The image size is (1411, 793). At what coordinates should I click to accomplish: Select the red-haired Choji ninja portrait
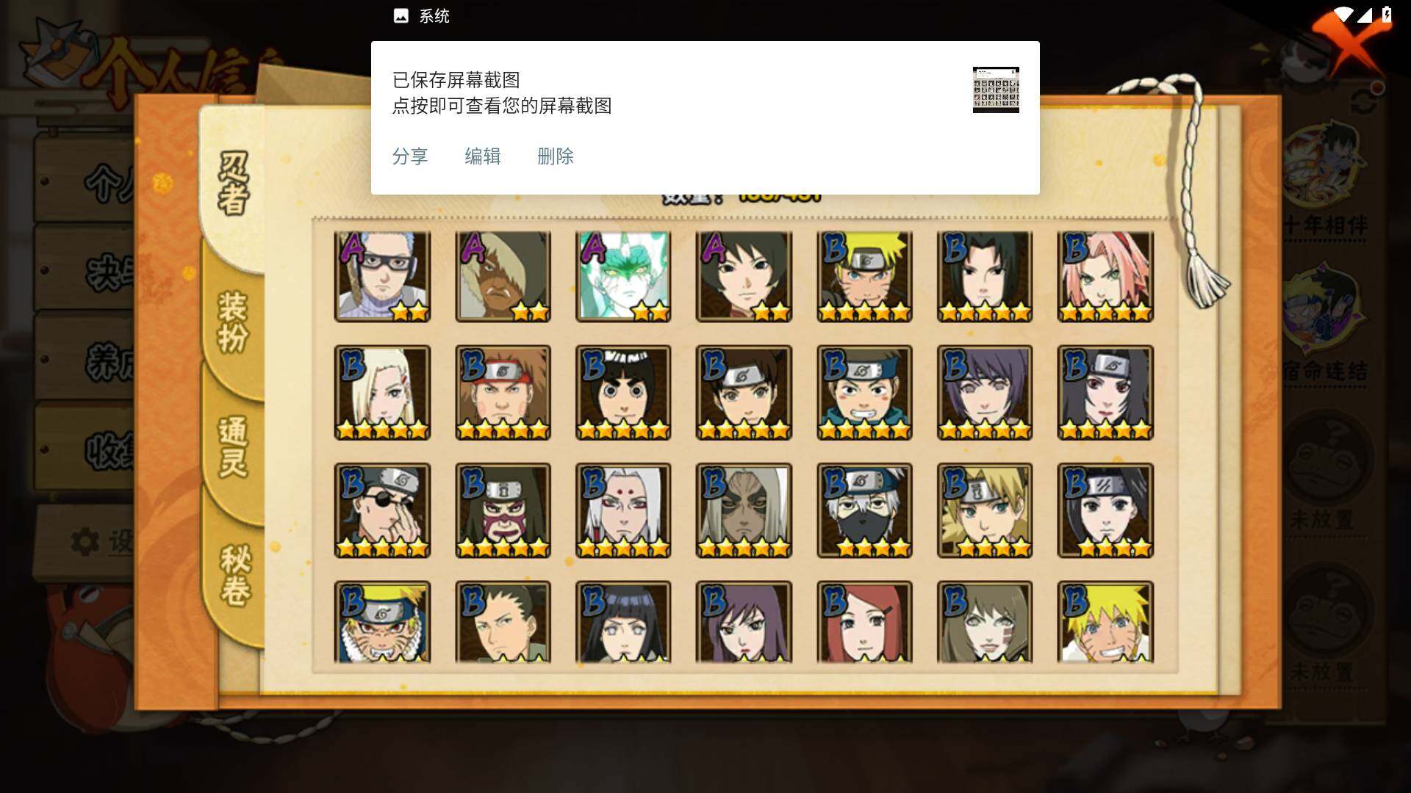[x=503, y=393]
